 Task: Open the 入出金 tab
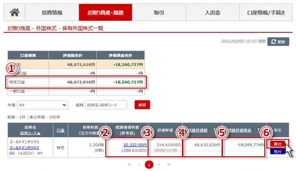click(x=212, y=13)
